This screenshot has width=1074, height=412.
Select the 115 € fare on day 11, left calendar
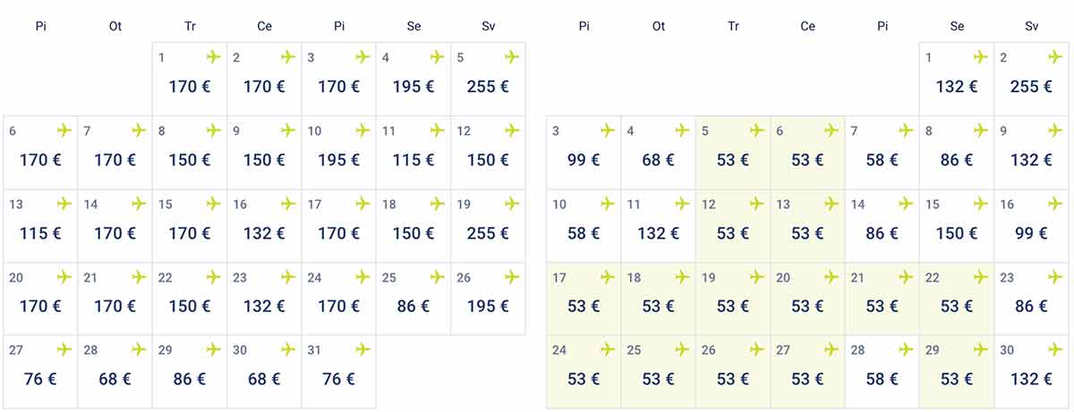pos(413,160)
